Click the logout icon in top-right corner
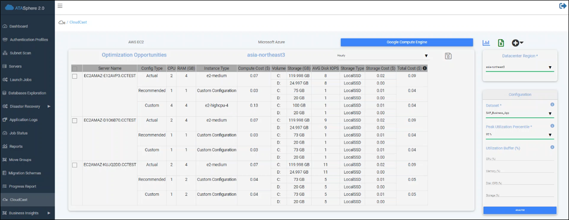The width and height of the screenshot is (569, 220). click(563, 6)
